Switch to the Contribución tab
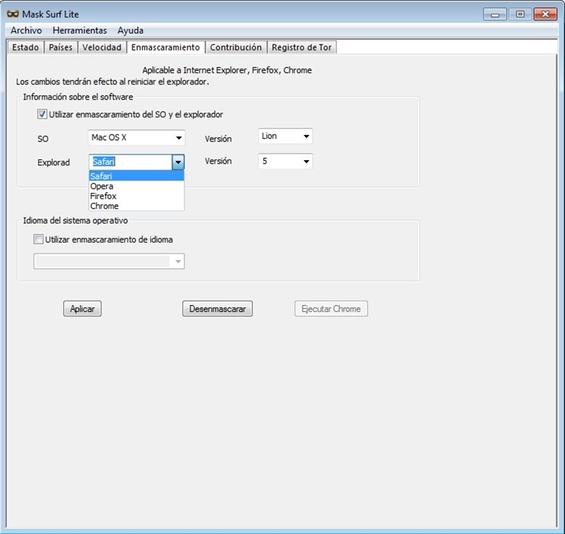 [x=235, y=47]
